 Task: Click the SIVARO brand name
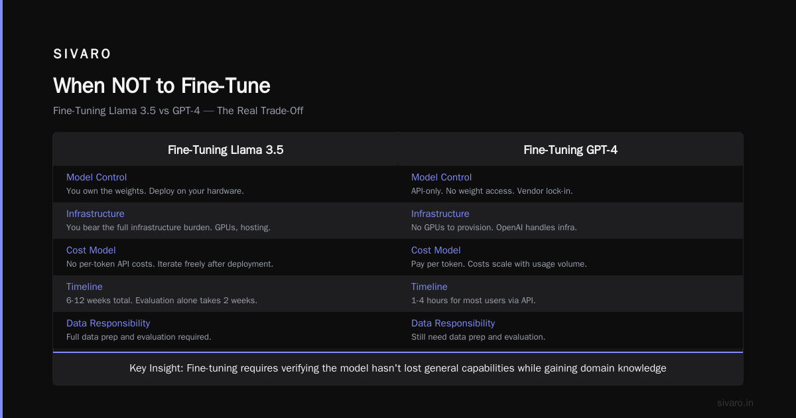[x=82, y=54]
